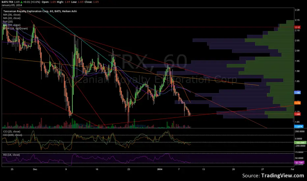Click the CCI (25, close) indicator label
Image resolution: width=307 pixels, height=181 pixels.
point(12,132)
